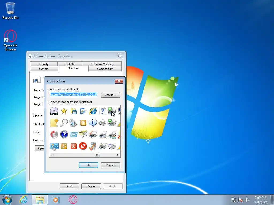Pick the orange key icon

[64, 146]
